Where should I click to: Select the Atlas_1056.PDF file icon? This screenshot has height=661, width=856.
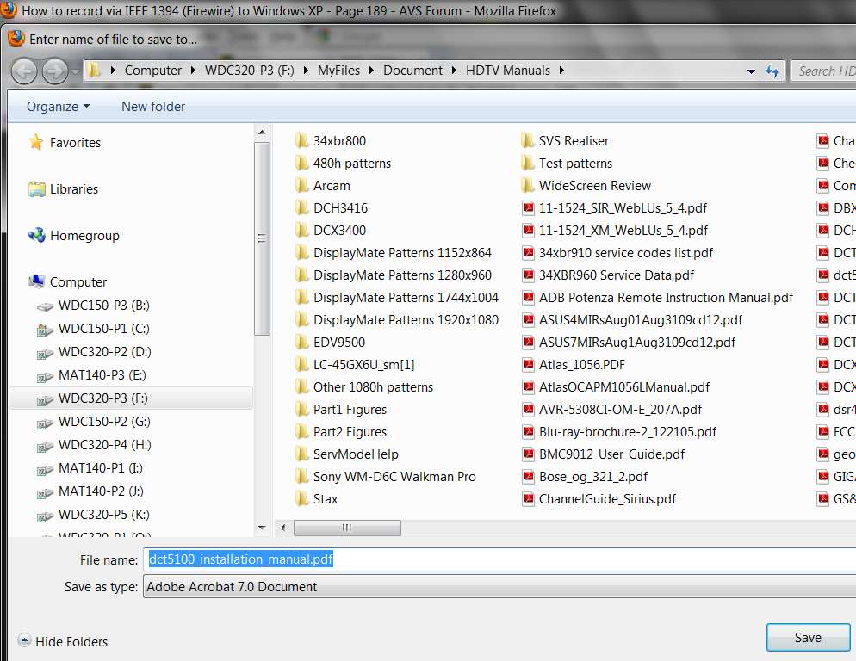(x=528, y=364)
